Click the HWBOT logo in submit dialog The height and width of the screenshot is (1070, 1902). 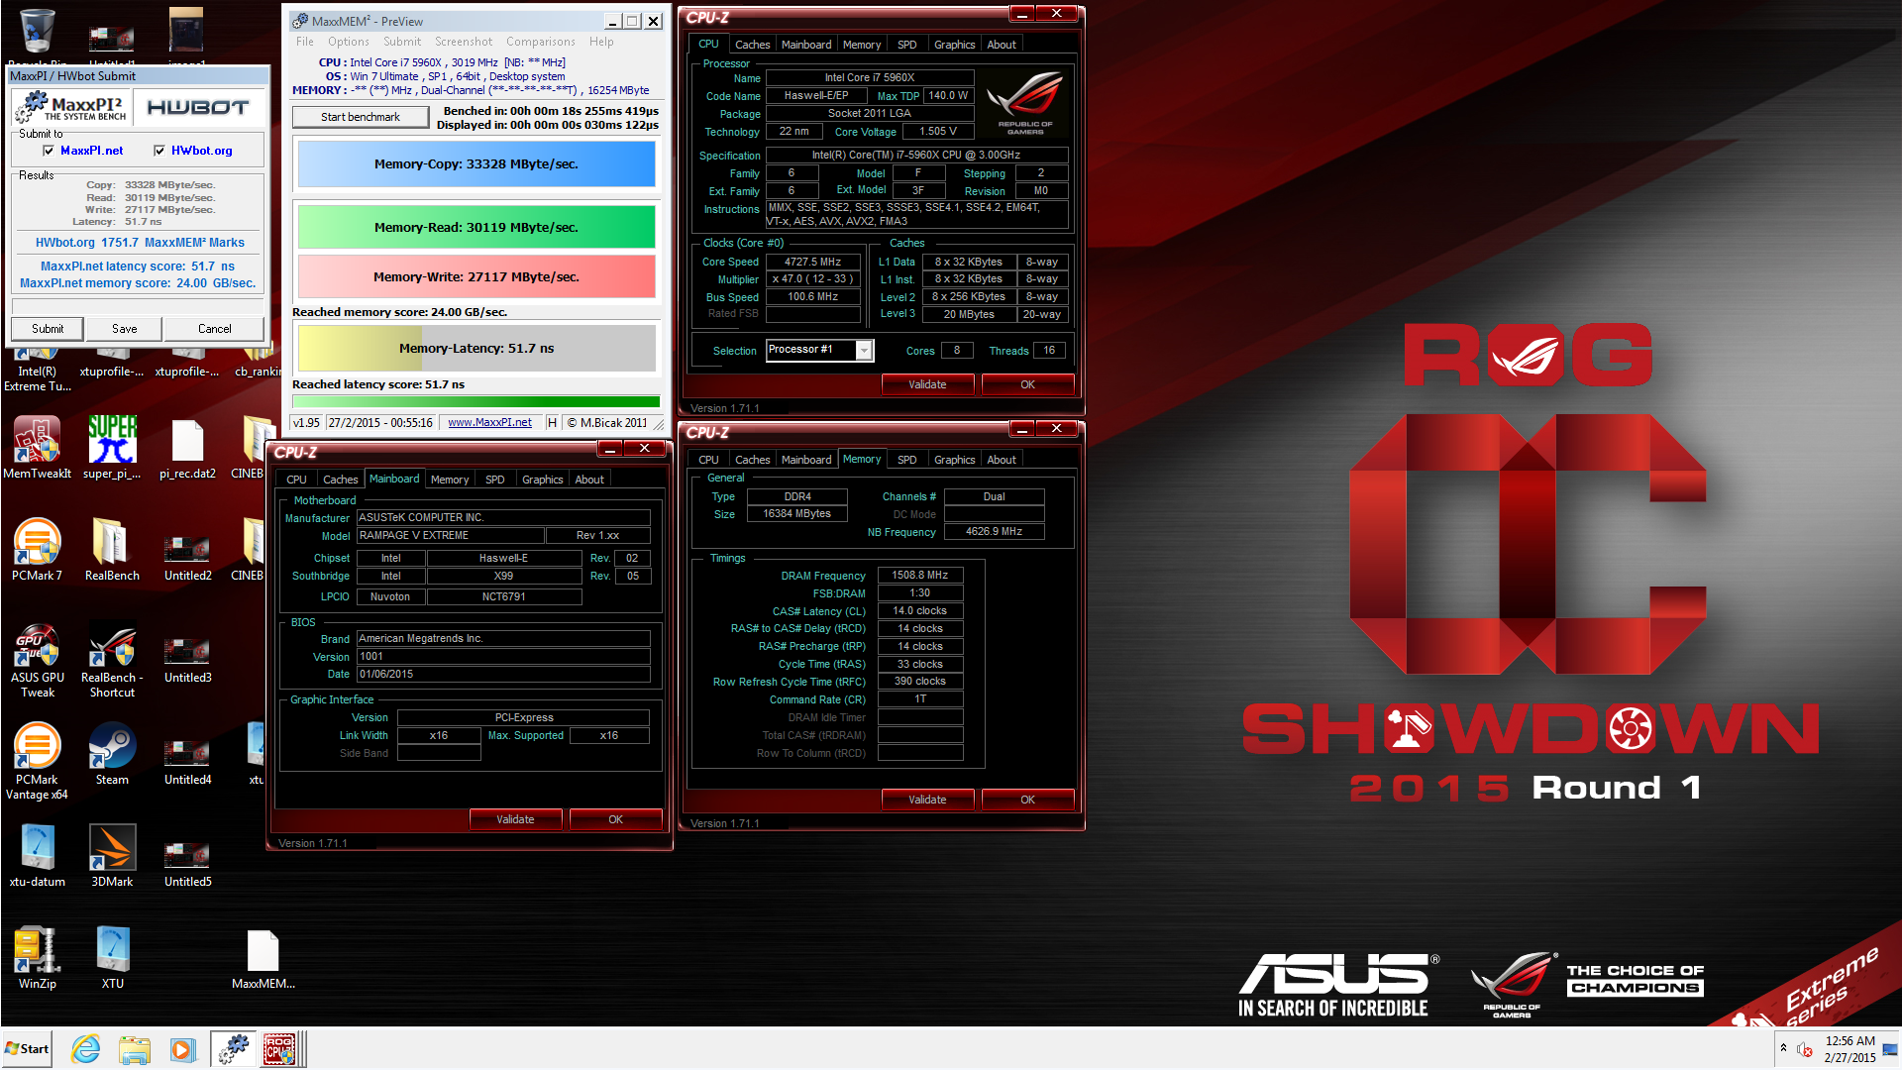point(198,108)
